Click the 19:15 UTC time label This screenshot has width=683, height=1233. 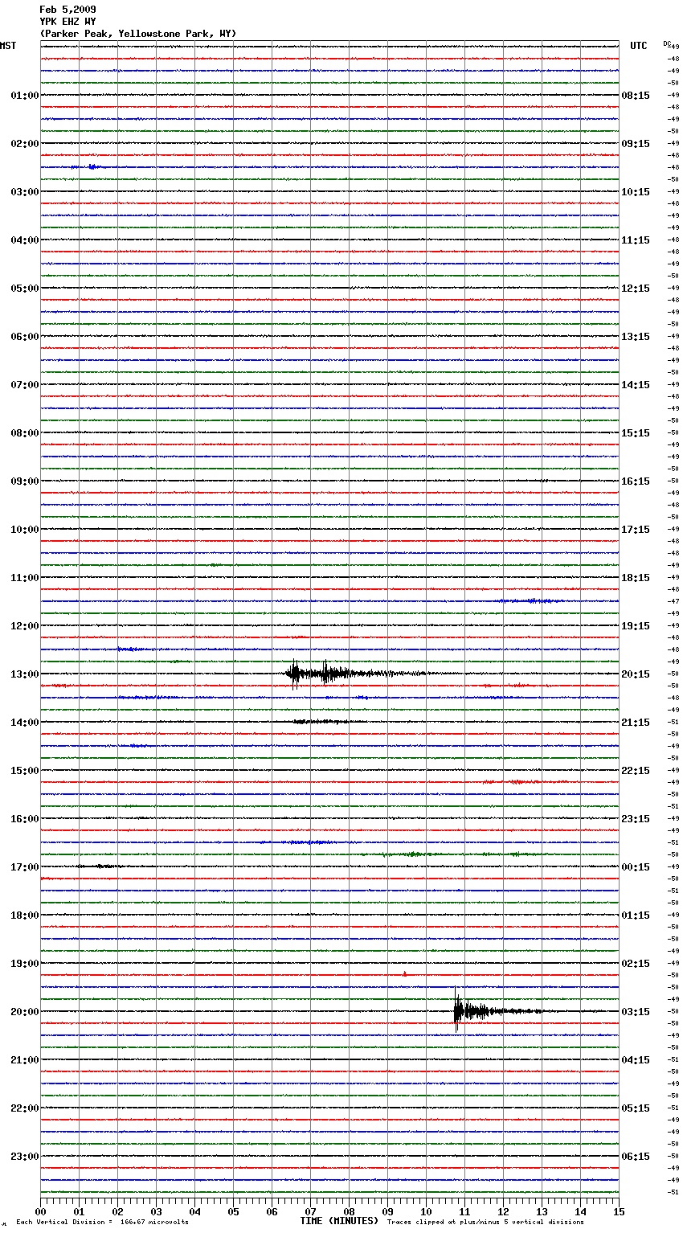(x=636, y=626)
